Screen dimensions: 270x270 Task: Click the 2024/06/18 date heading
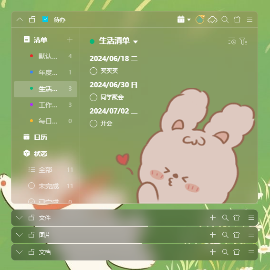coord(114,59)
